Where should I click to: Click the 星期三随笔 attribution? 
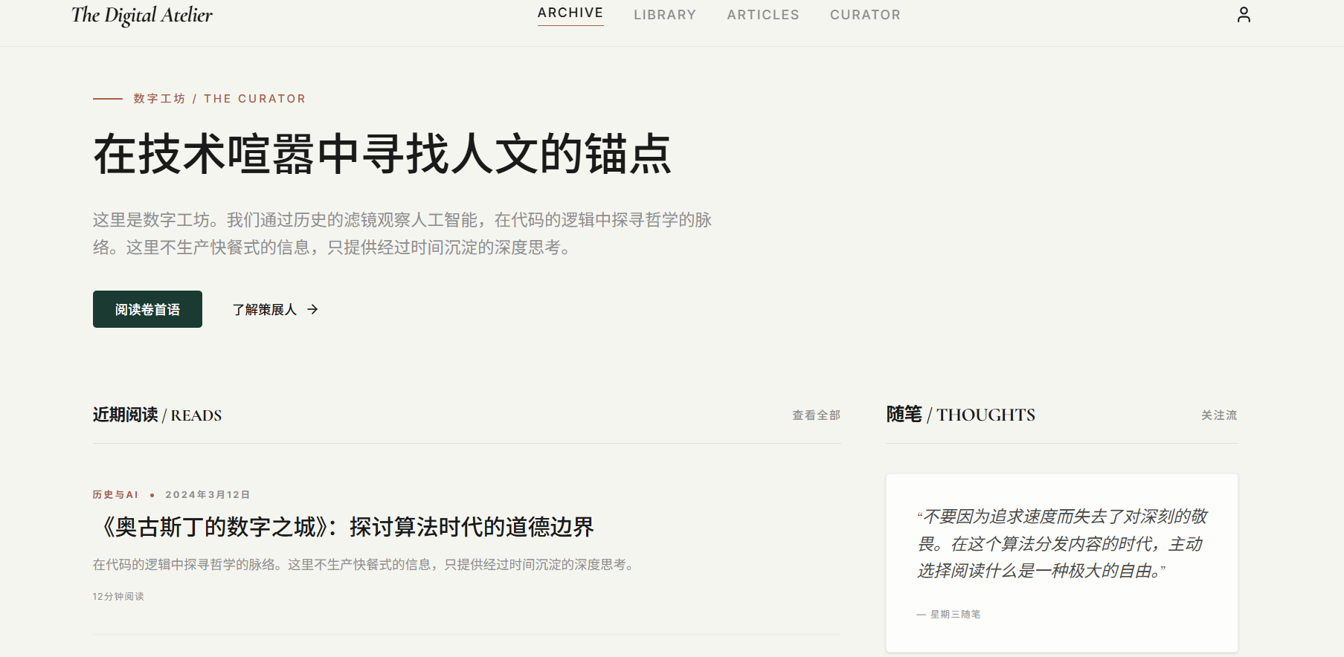[x=955, y=615]
